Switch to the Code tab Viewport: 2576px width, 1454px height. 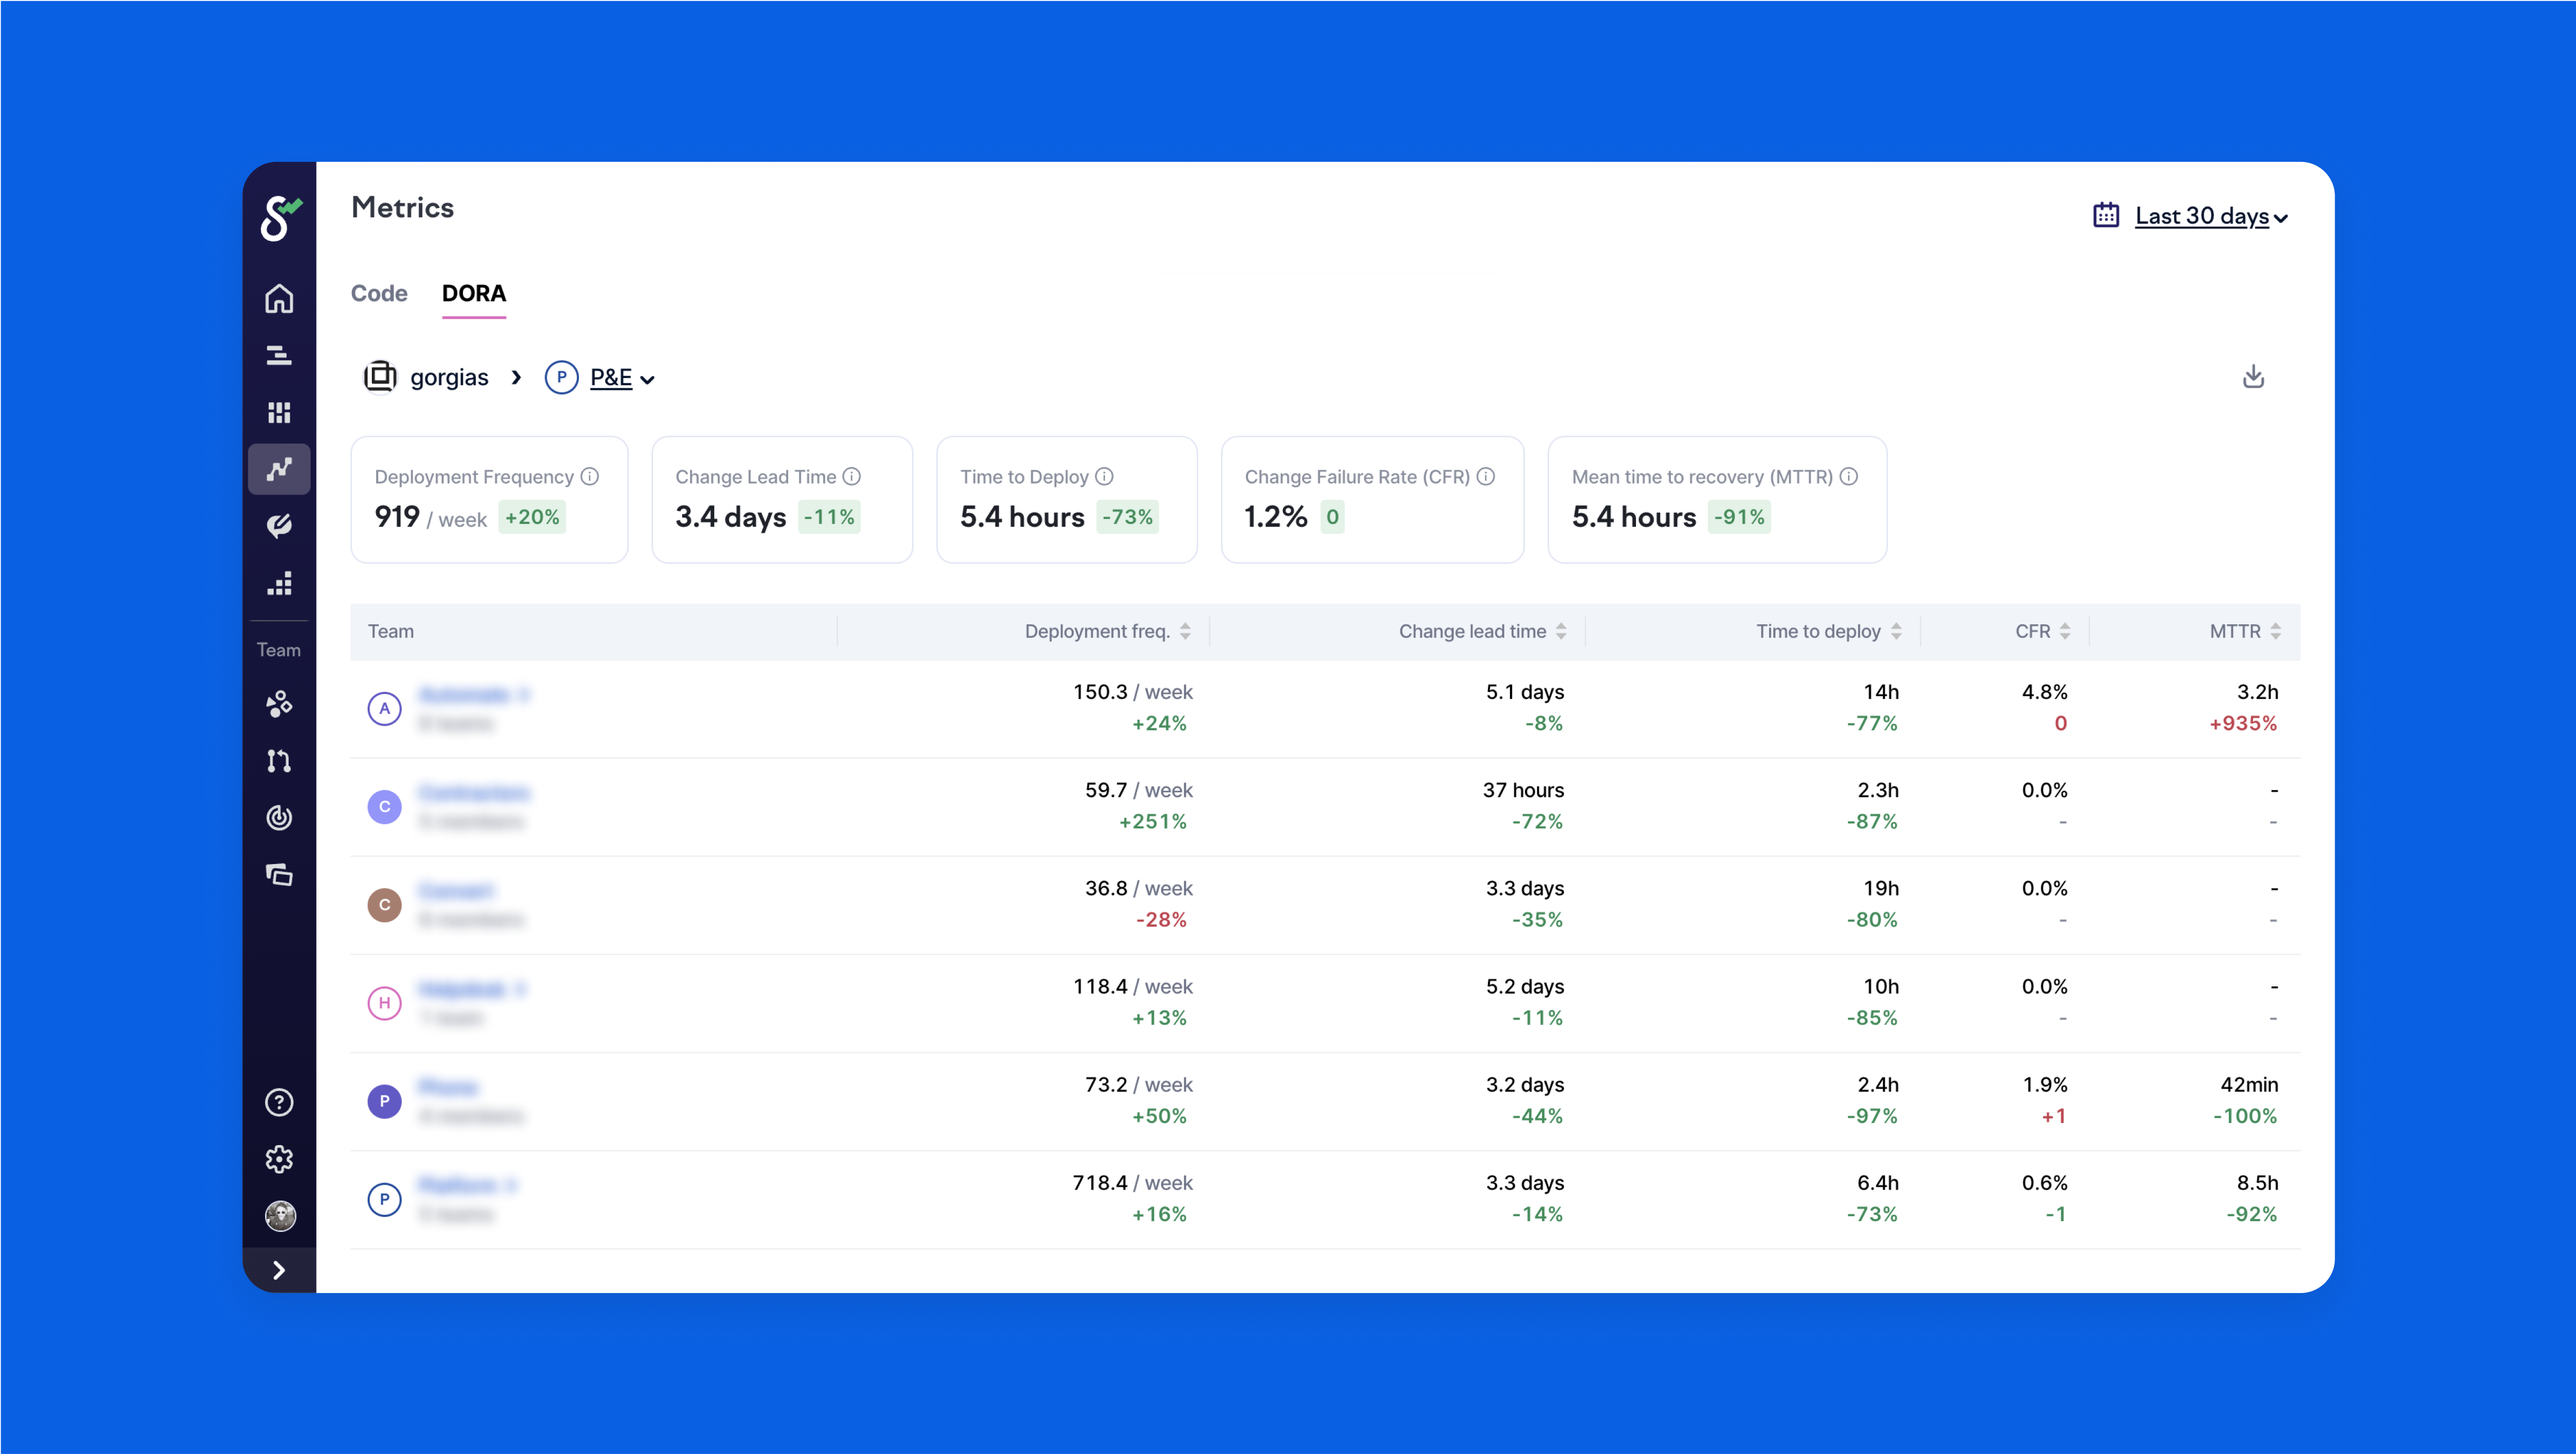[x=379, y=293]
